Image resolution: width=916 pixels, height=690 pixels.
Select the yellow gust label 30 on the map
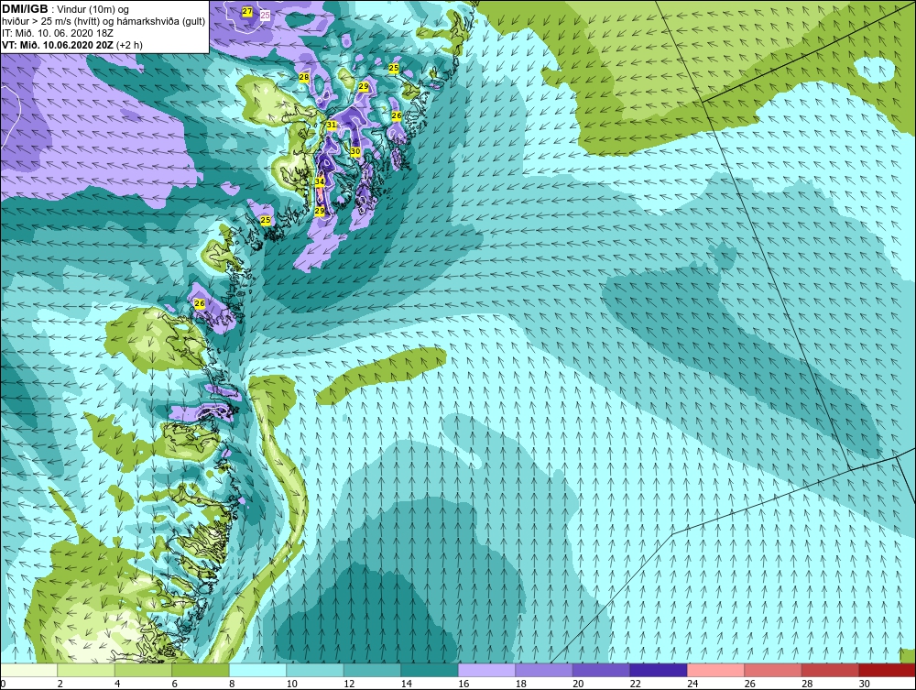(x=355, y=150)
